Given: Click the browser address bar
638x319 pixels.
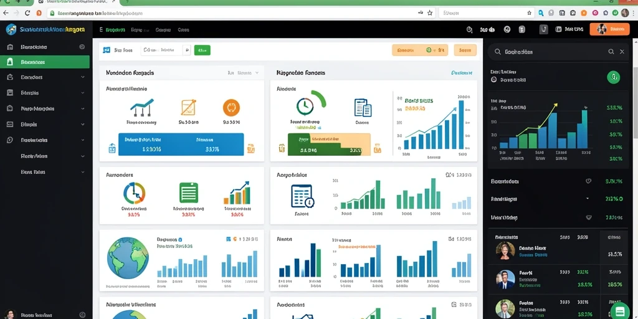Looking at the screenshot, I should coord(242,13).
